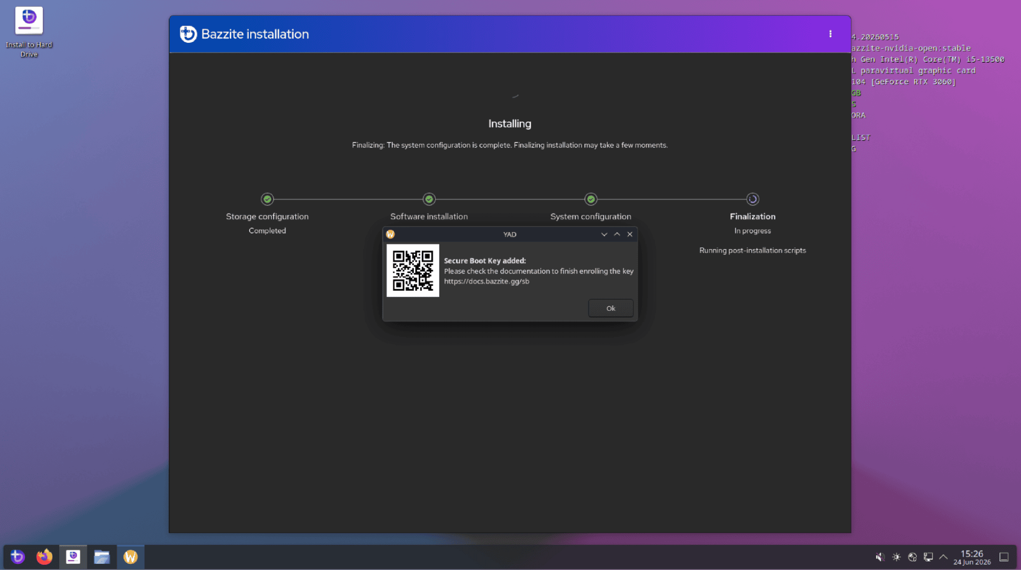Screen dimensions: 1021x570
Task: Click the System configuration completed checkmark
Action: point(591,199)
